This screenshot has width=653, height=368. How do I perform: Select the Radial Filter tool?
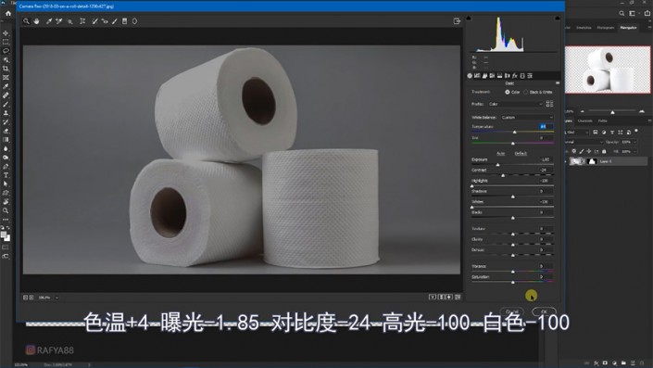click(x=134, y=21)
